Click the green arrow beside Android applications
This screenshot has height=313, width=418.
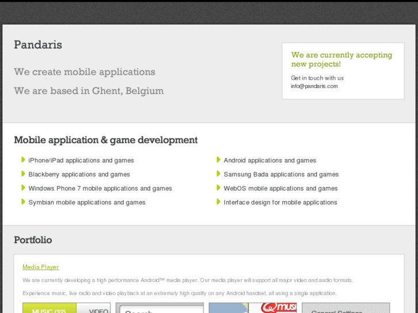(218, 160)
